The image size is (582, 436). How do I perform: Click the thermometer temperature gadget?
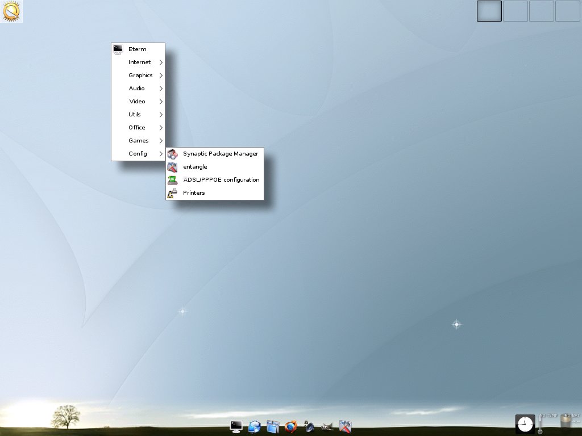click(x=541, y=424)
